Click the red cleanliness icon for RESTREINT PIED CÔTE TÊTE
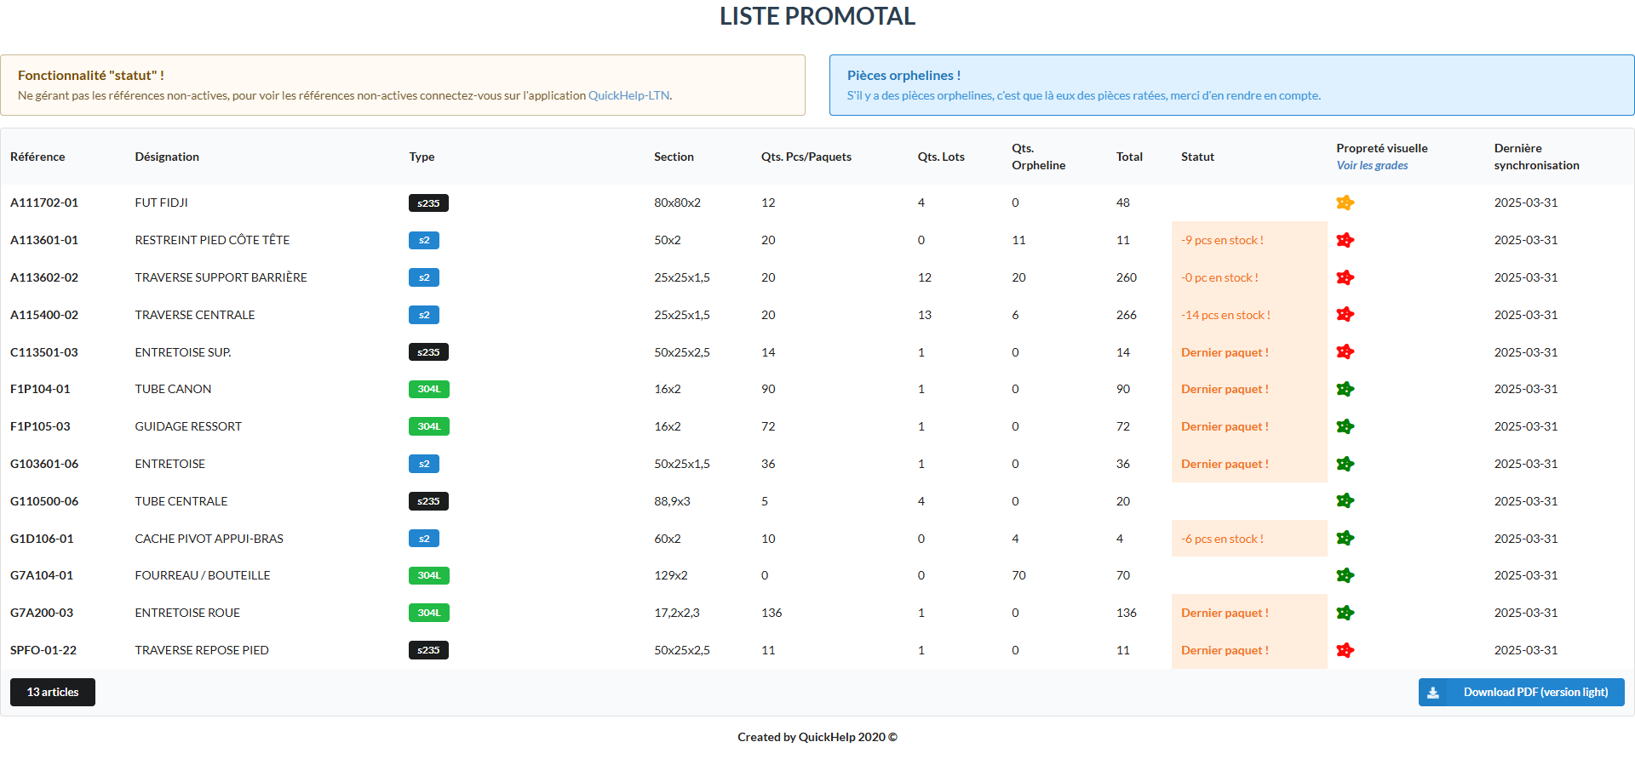 click(1345, 240)
